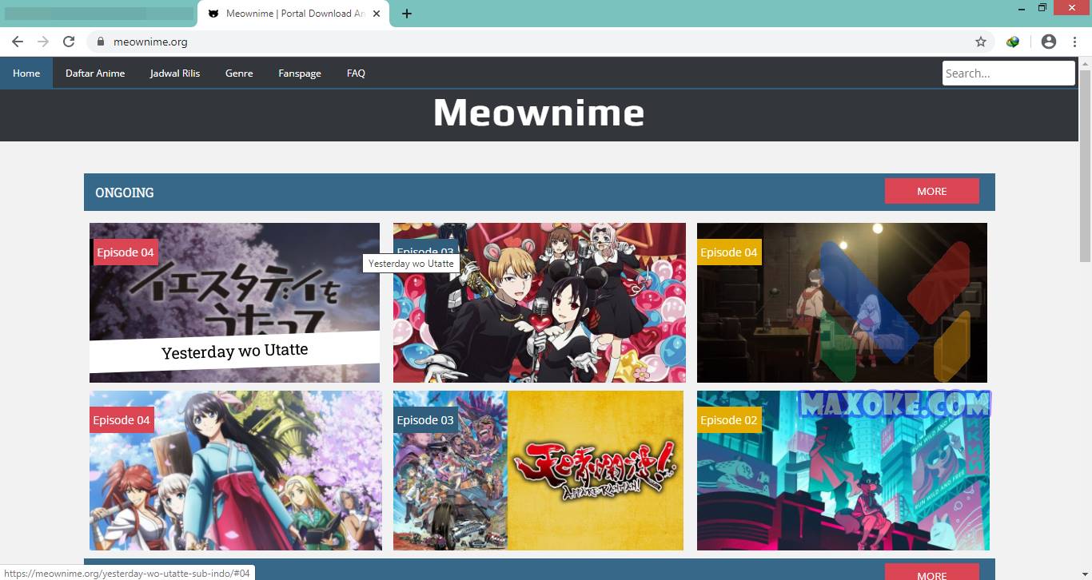The image size is (1092, 580).
Task: Click Episode 04 yellow badge on dark thumbnail
Action: (729, 252)
